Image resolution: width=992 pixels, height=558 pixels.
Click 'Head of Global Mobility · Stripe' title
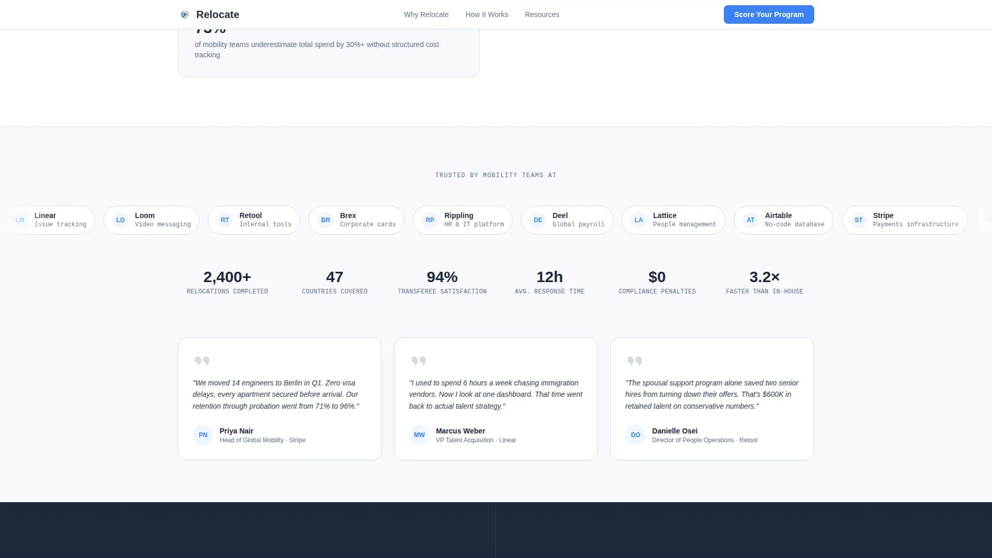tap(262, 440)
